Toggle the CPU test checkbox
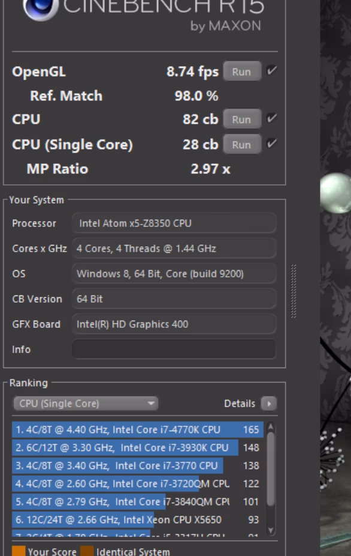The width and height of the screenshot is (351, 556). pos(271,118)
